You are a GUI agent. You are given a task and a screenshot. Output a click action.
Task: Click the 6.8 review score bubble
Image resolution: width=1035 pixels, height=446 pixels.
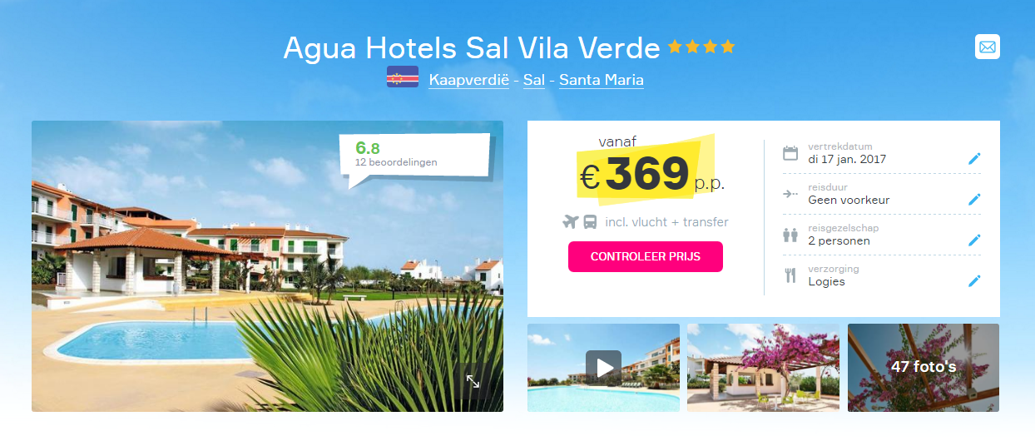[x=415, y=156]
